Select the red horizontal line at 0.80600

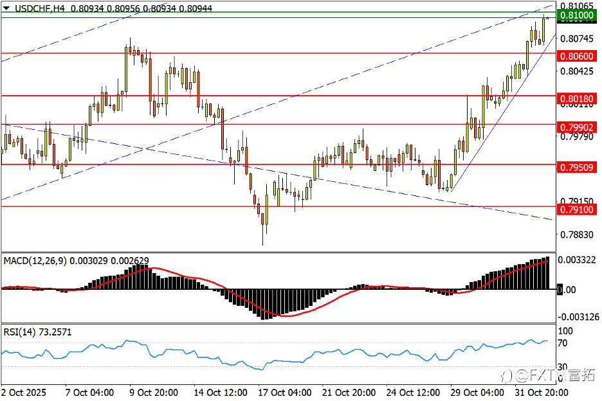tap(278, 53)
